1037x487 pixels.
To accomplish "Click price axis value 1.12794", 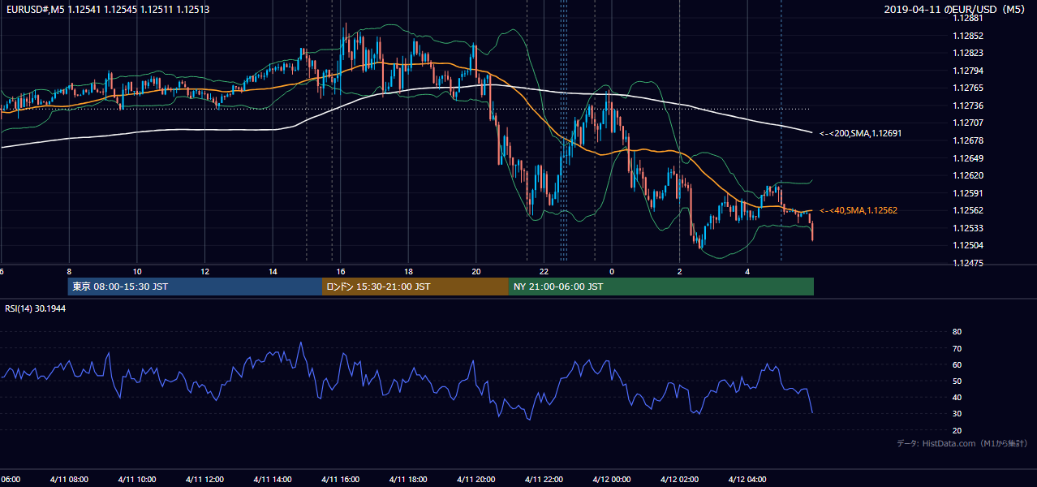I will tap(969, 71).
